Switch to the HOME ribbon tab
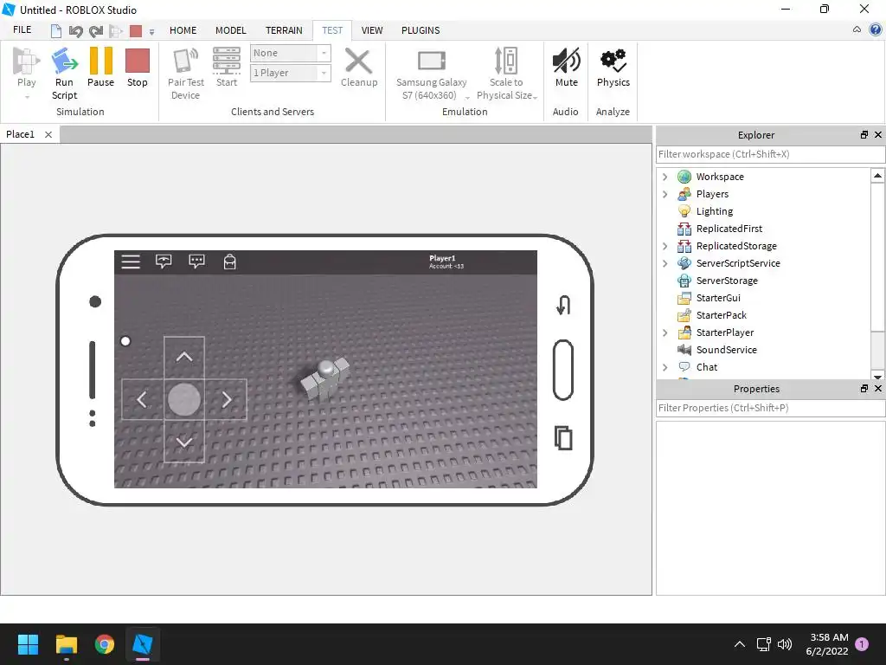Viewport: 886px width, 665px height. coord(183,30)
